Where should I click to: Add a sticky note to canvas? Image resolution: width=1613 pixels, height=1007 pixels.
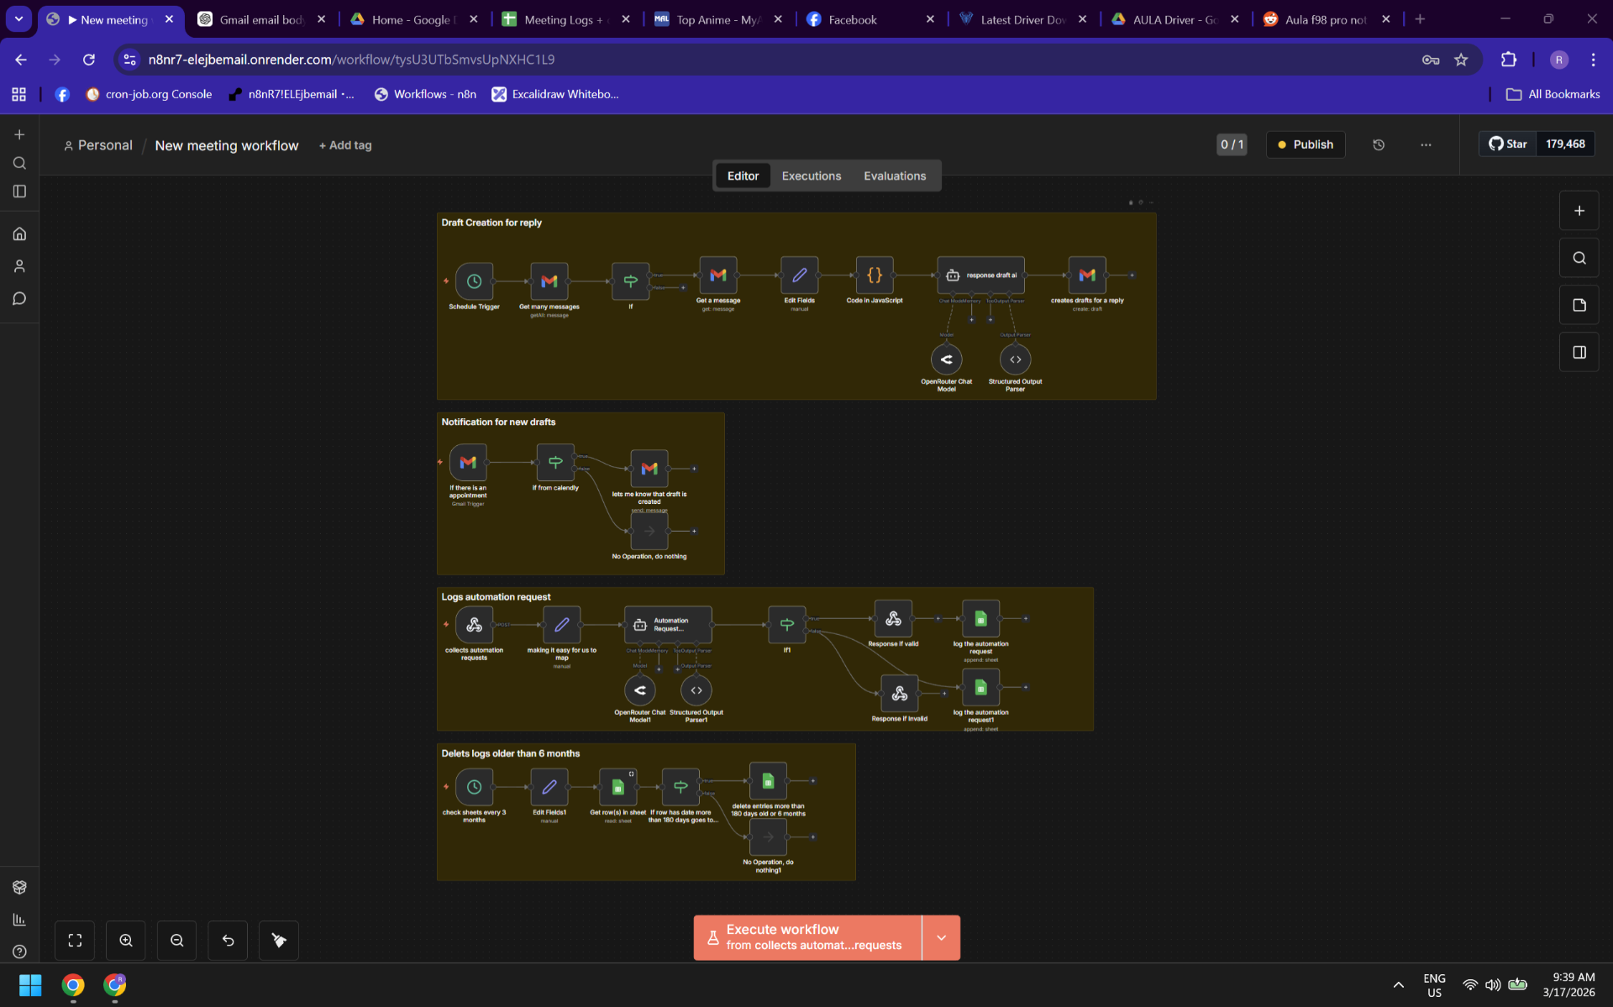(x=1579, y=305)
